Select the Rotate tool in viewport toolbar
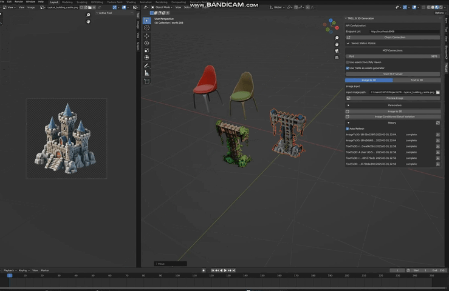The height and width of the screenshot is (291, 449). (146, 43)
